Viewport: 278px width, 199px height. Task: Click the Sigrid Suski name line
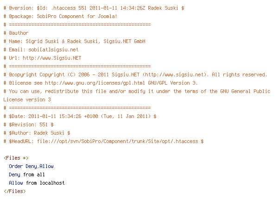(x=75, y=42)
